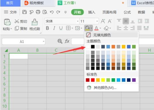This screenshot has height=110, width=154.
Task: Open the font size 11 dropdown
Action: pyautogui.click(x=97, y=21)
